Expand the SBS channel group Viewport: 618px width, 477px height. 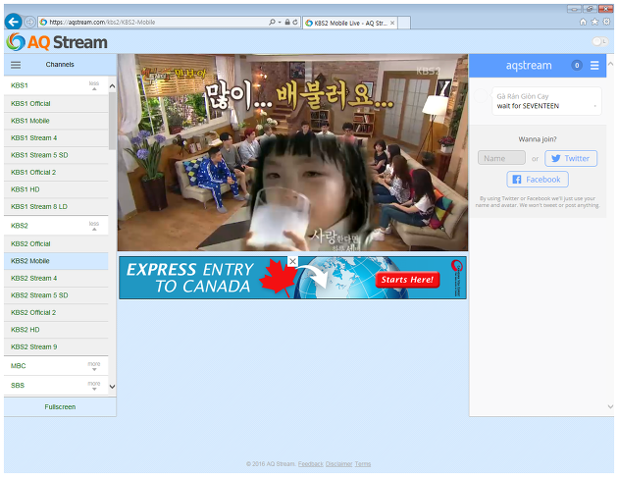94,386
